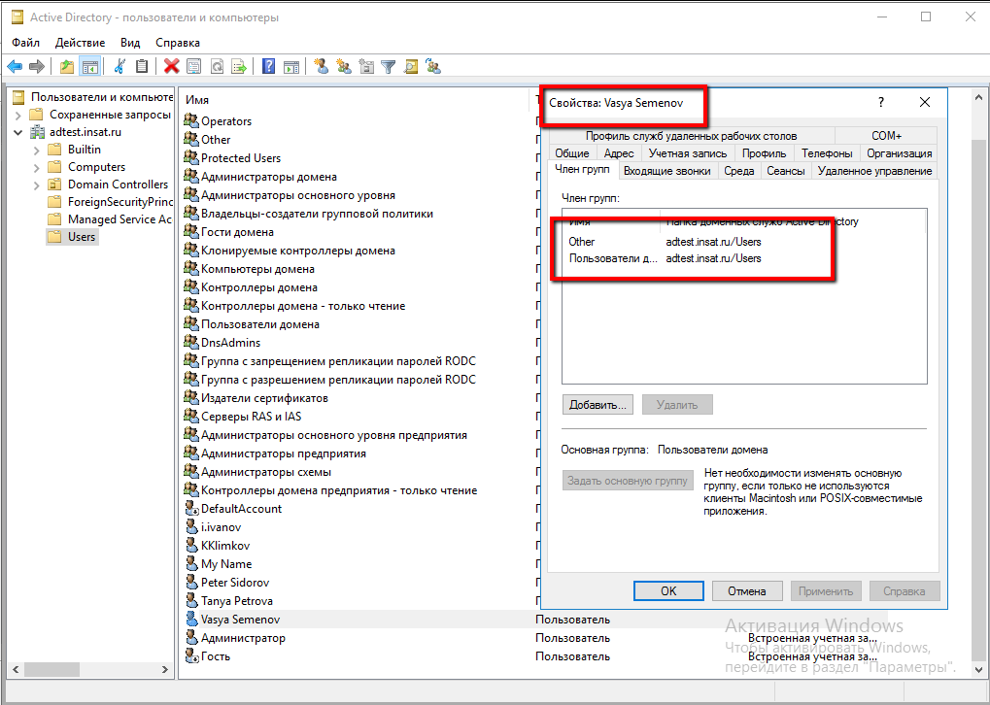990x705 pixels.
Task: Click the Filter funnel toolbar icon
Action: (388, 66)
